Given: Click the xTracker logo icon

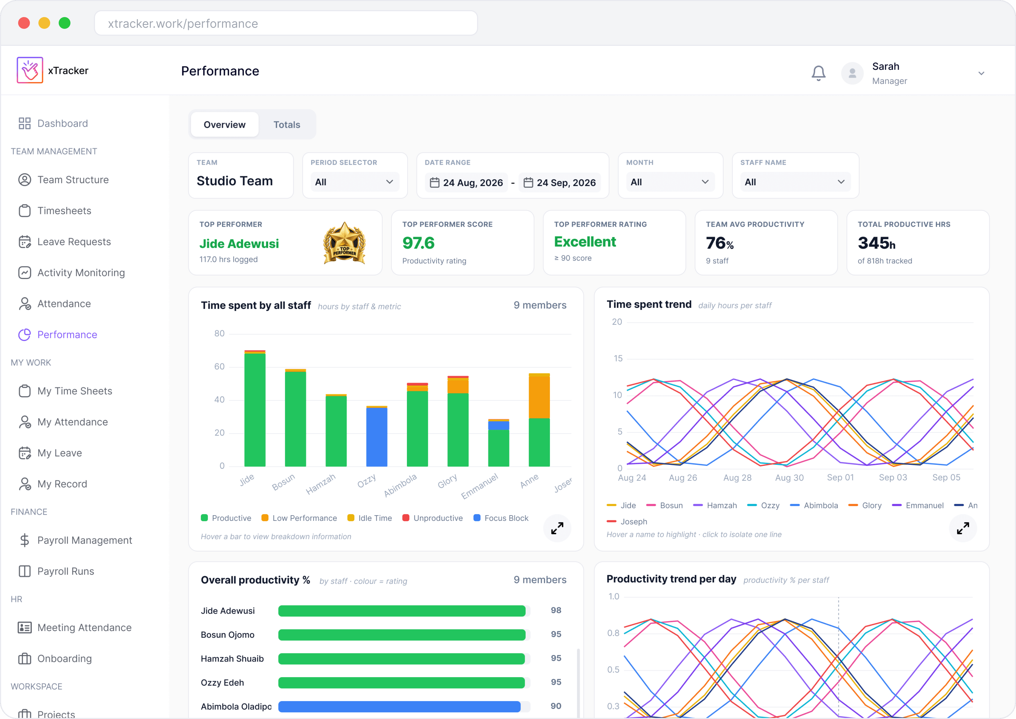Looking at the screenshot, I should (30, 70).
